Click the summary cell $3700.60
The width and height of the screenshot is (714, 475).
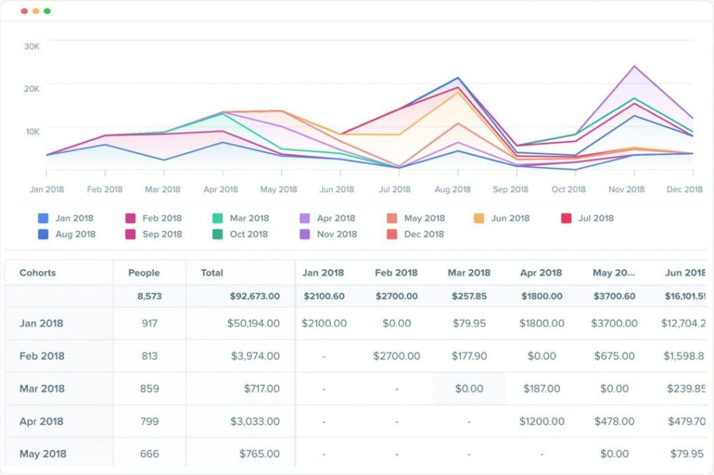614,296
